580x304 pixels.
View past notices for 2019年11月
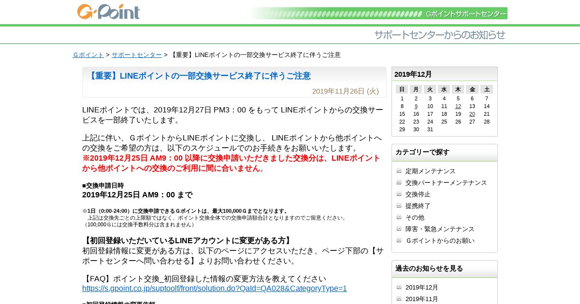tap(422, 299)
